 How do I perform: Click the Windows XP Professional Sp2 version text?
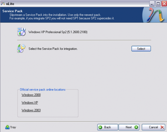pyautogui.click(x=58, y=32)
